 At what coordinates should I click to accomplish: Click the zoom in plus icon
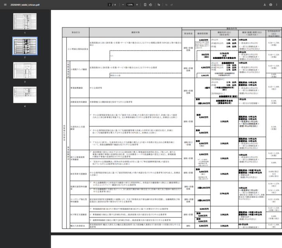pos(137,5)
